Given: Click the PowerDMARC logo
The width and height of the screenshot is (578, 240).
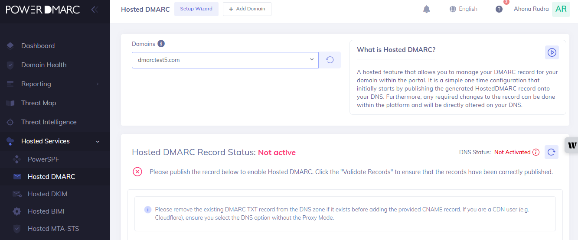Looking at the screenshot, I should [42, 9].
